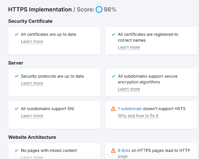Image resolution: width=199 pixels, height=159 pixels.
Task: Open Learn more under security protocols
Action: coord(32,83)
